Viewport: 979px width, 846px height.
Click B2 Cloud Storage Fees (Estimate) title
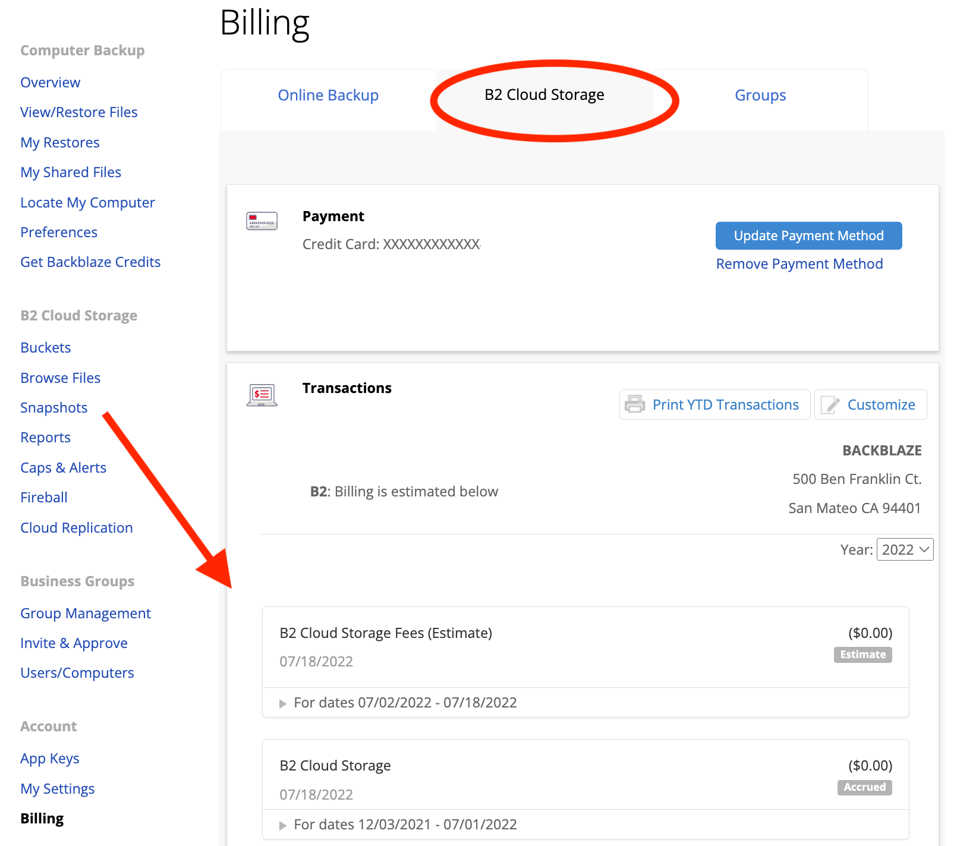pyautogui.click(x=386, y=633)
